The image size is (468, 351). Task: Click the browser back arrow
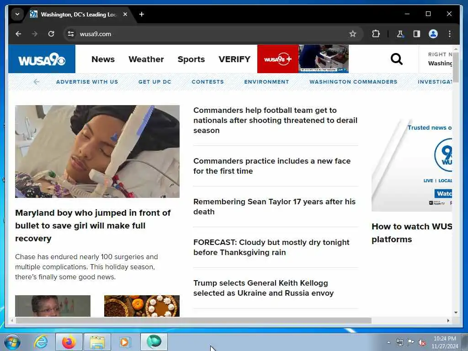click(x=18, y=34)
